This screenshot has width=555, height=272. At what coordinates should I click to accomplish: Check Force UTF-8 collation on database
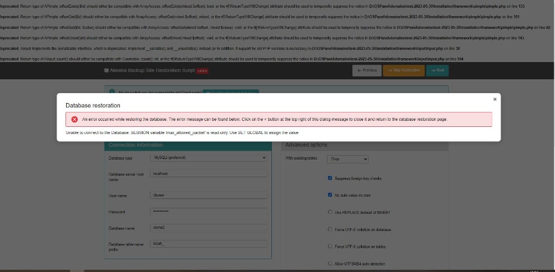tap(330, 229)
